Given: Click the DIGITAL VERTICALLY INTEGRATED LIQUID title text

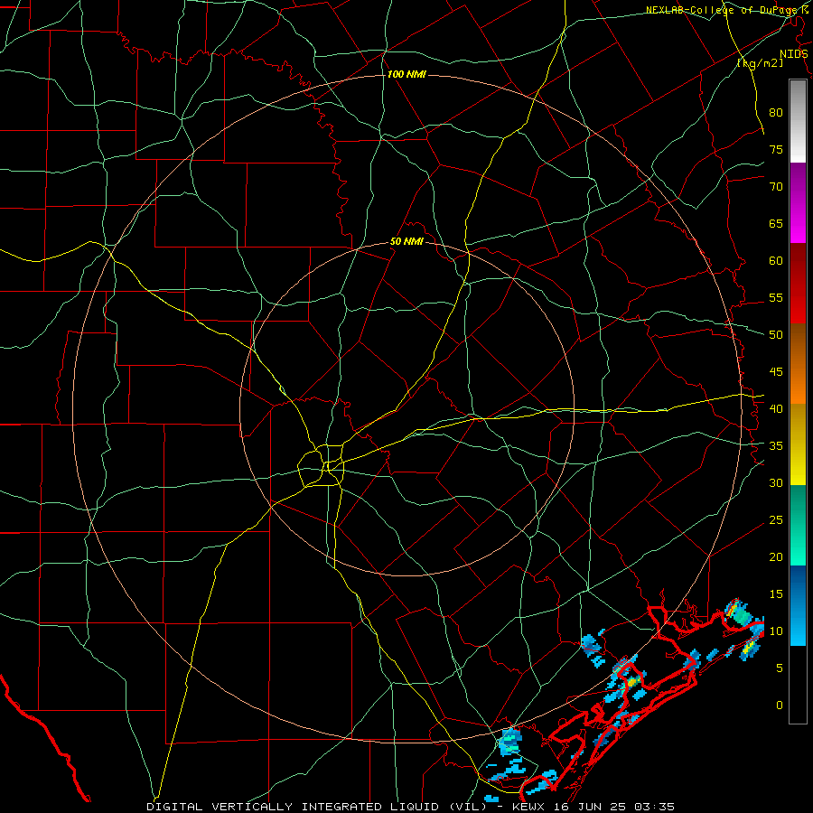Looking at the screenshot, I should (x=292, y=807).
